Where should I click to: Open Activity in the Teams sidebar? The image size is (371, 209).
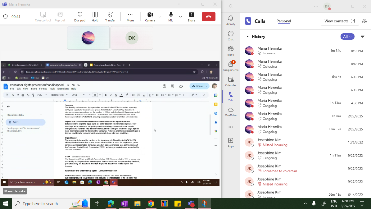point(231,20)
